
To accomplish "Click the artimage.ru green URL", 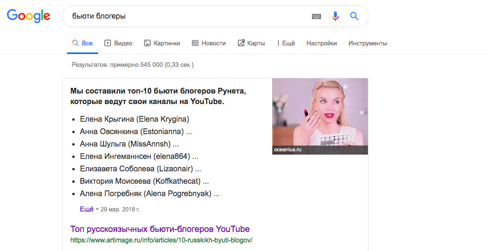I will pos(161,240).
